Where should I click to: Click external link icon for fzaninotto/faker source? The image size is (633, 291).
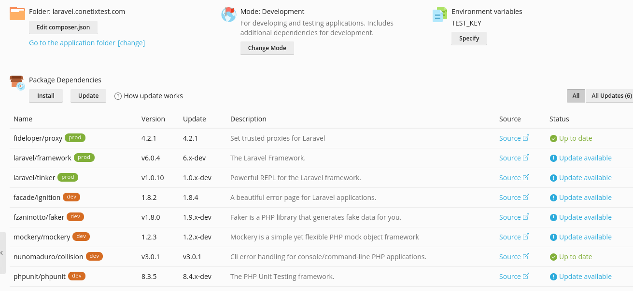(x=526, y=217)
